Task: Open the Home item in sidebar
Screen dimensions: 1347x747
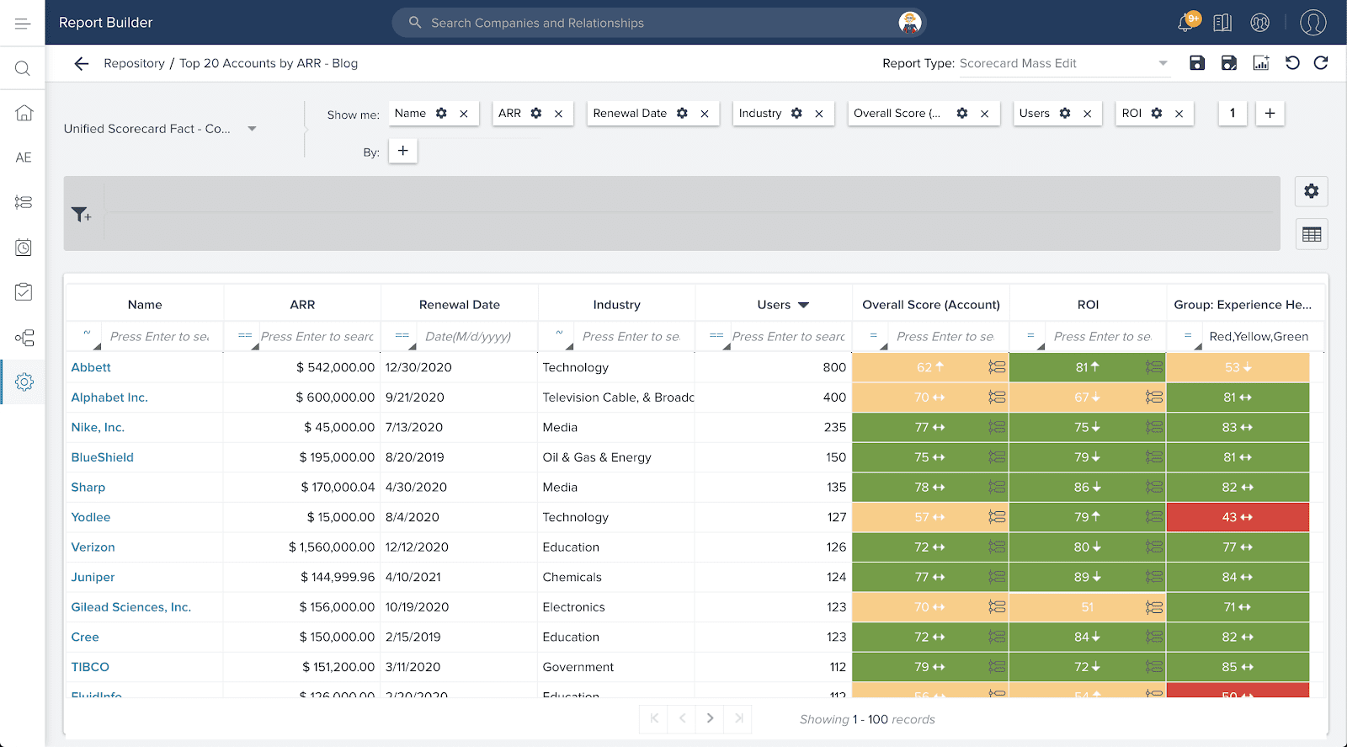Action: [x=24, y=113]
